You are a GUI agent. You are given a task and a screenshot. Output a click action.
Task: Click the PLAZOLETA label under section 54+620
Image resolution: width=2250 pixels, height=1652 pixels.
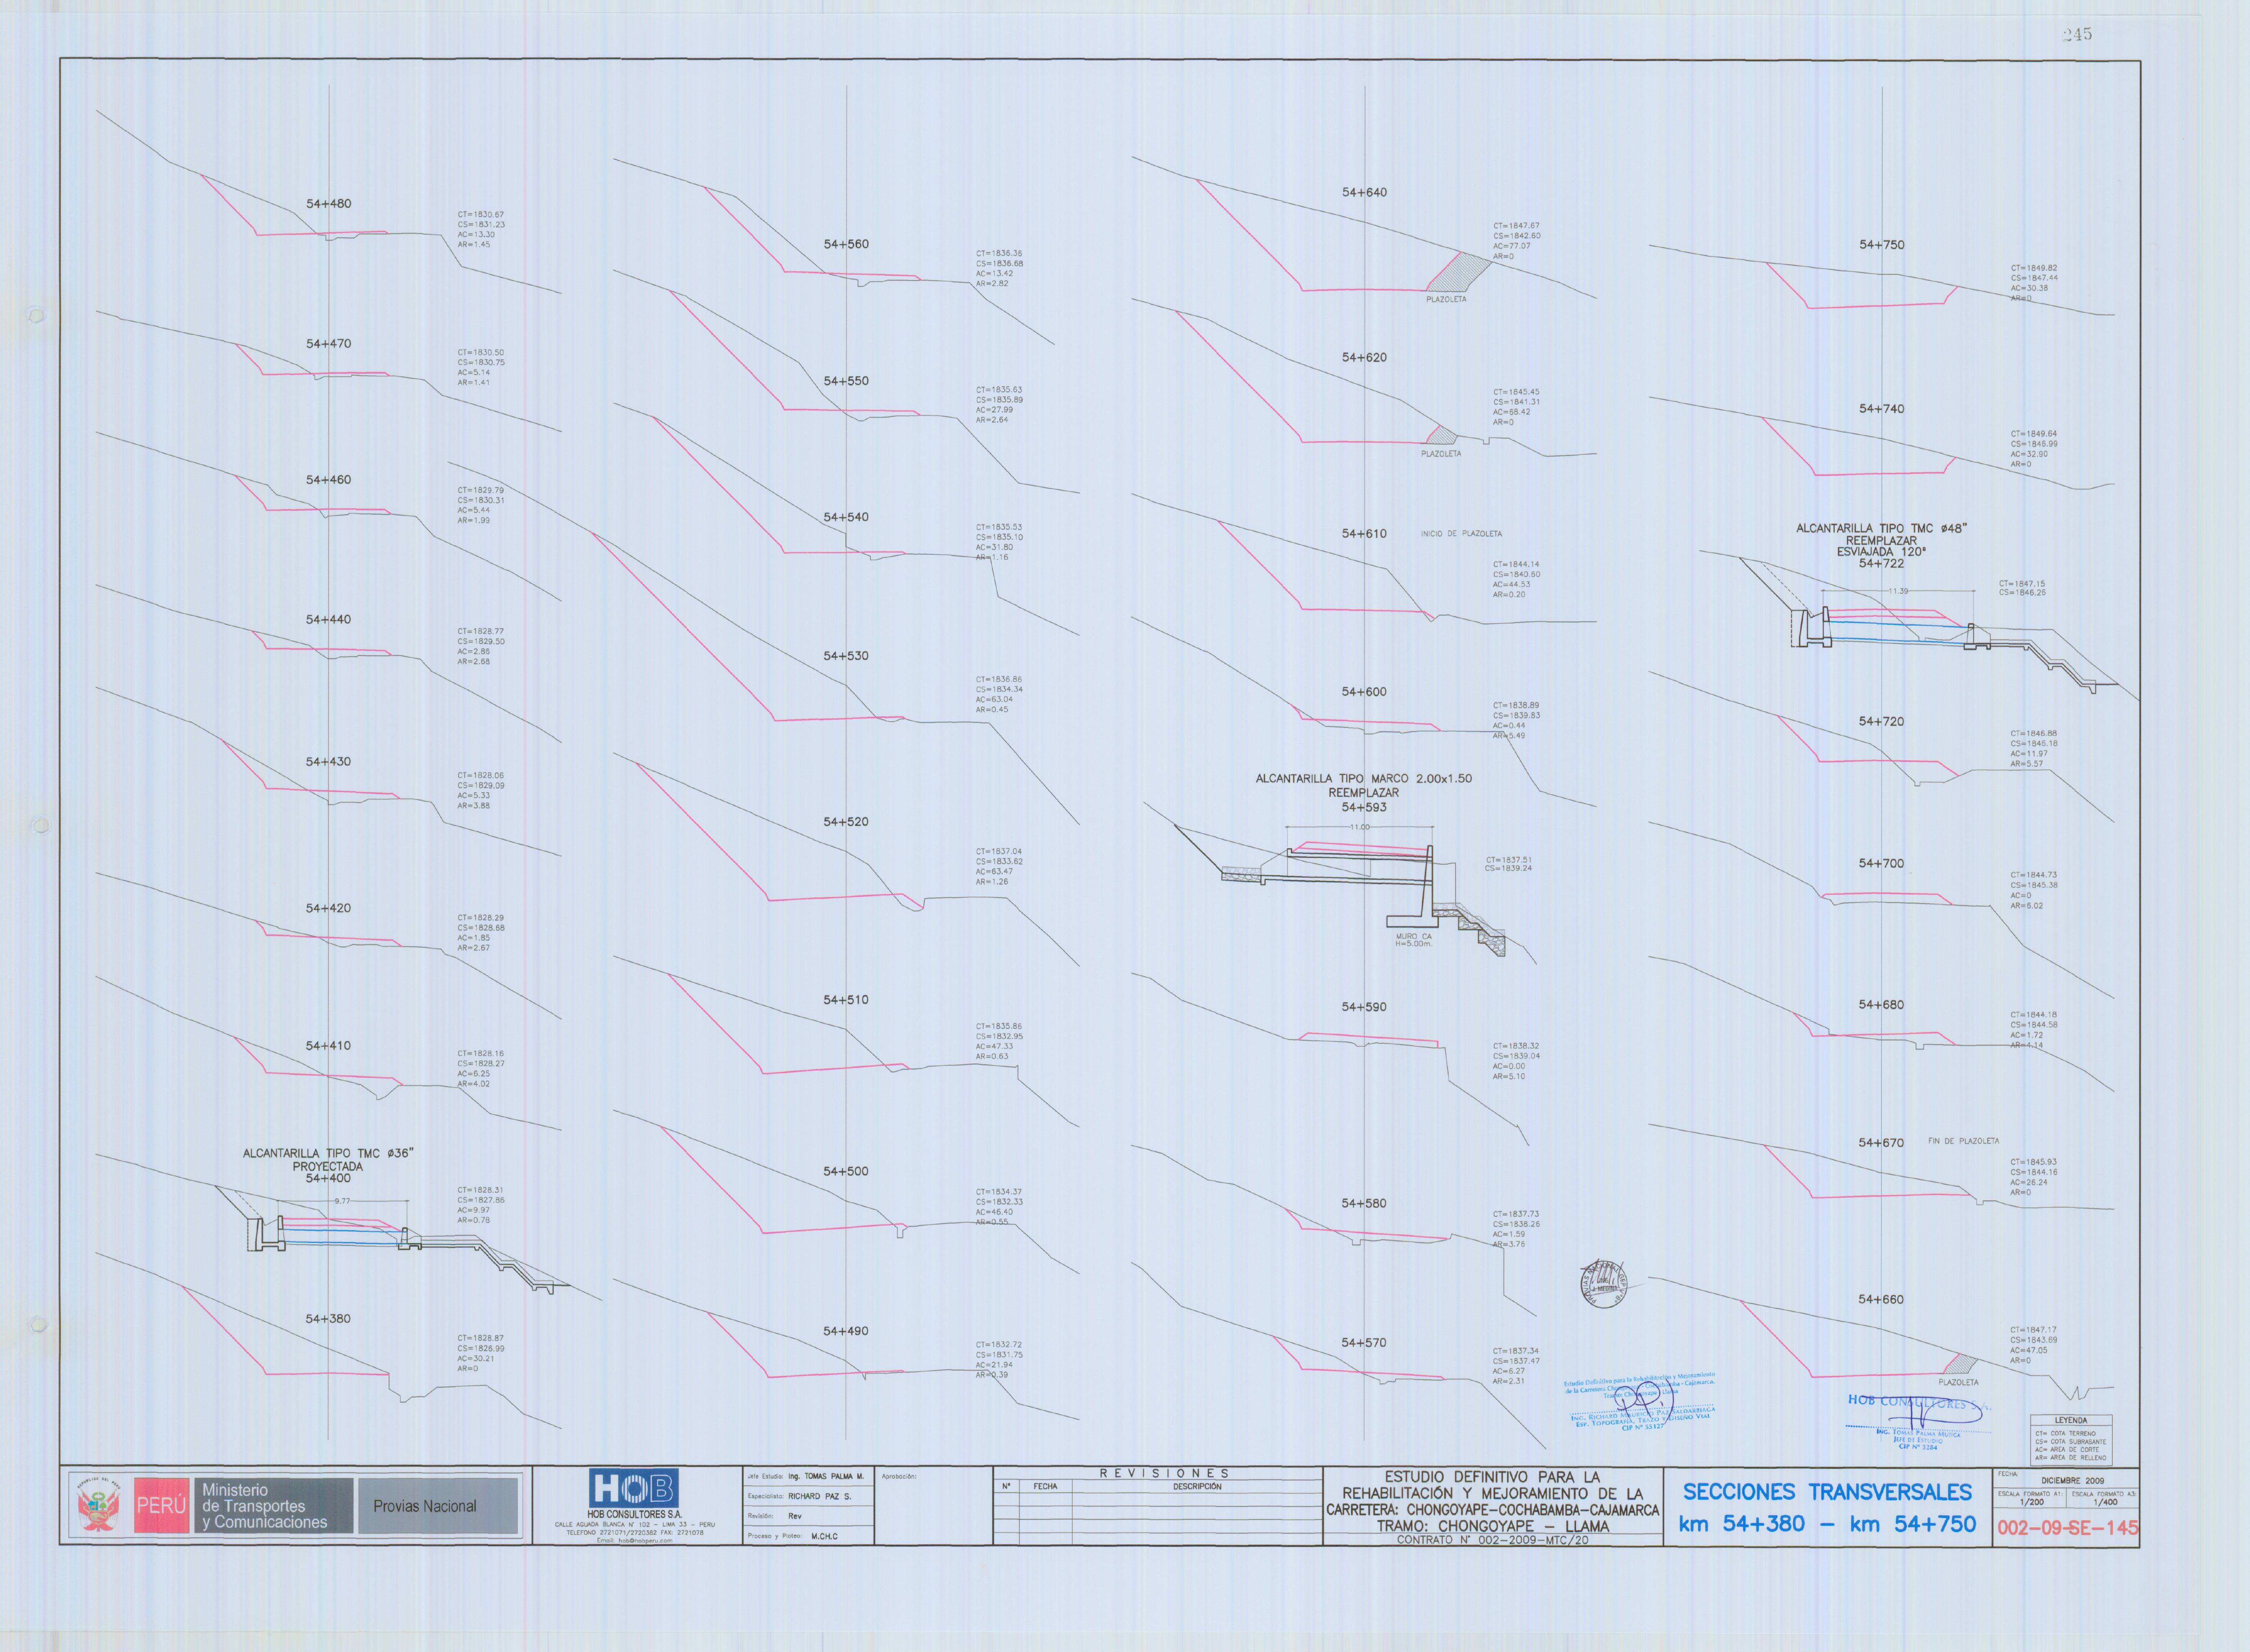tap(1441, 454)
